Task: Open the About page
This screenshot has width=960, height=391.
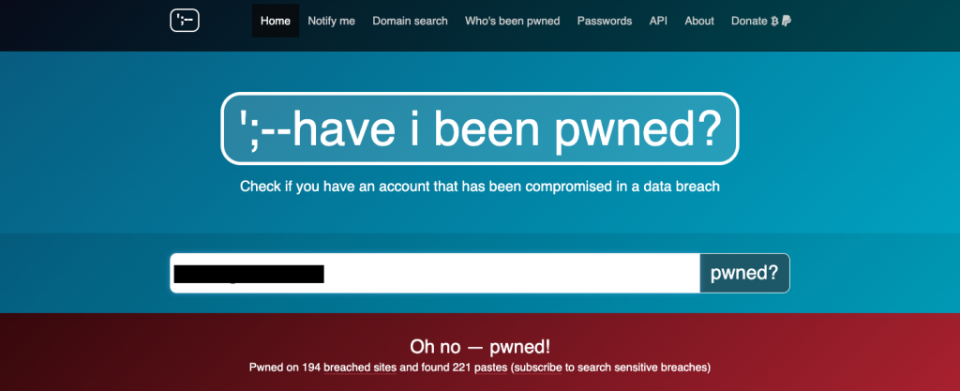Action: pos(699,21)
